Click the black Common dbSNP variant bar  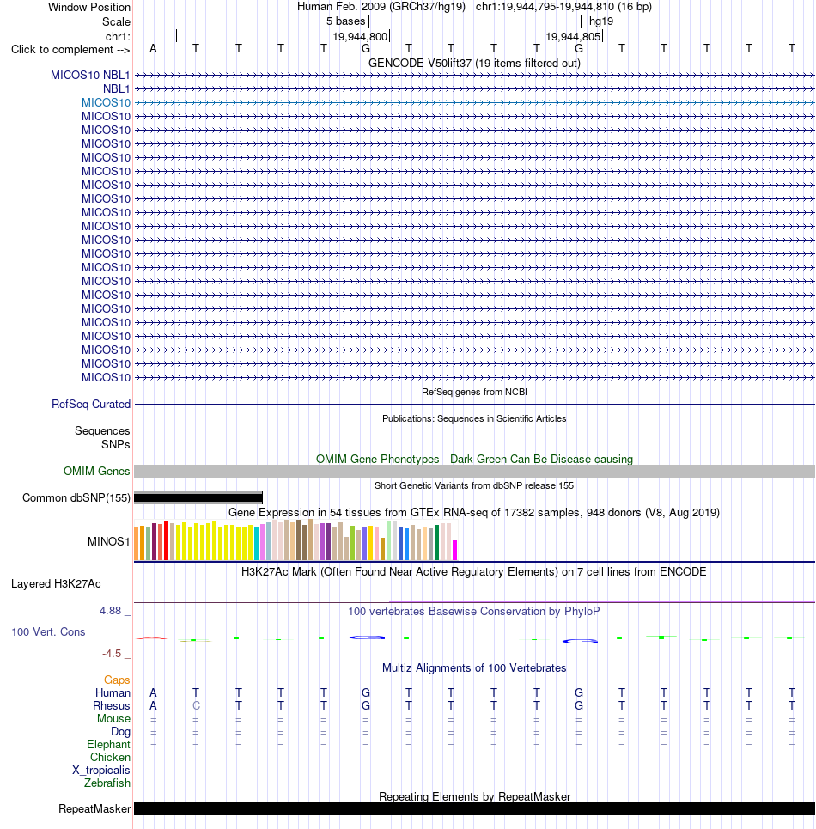click(198, 497)
